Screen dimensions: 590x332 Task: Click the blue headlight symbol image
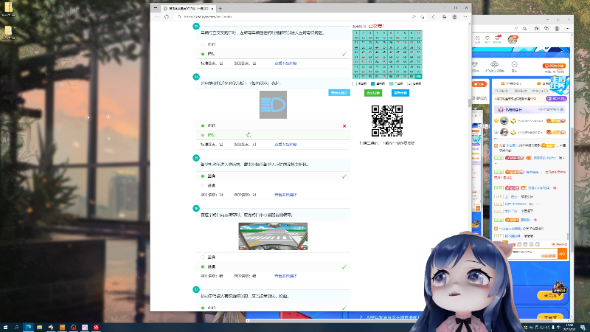273,105
